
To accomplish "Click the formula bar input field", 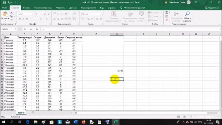I will click(x=130, y=29).
